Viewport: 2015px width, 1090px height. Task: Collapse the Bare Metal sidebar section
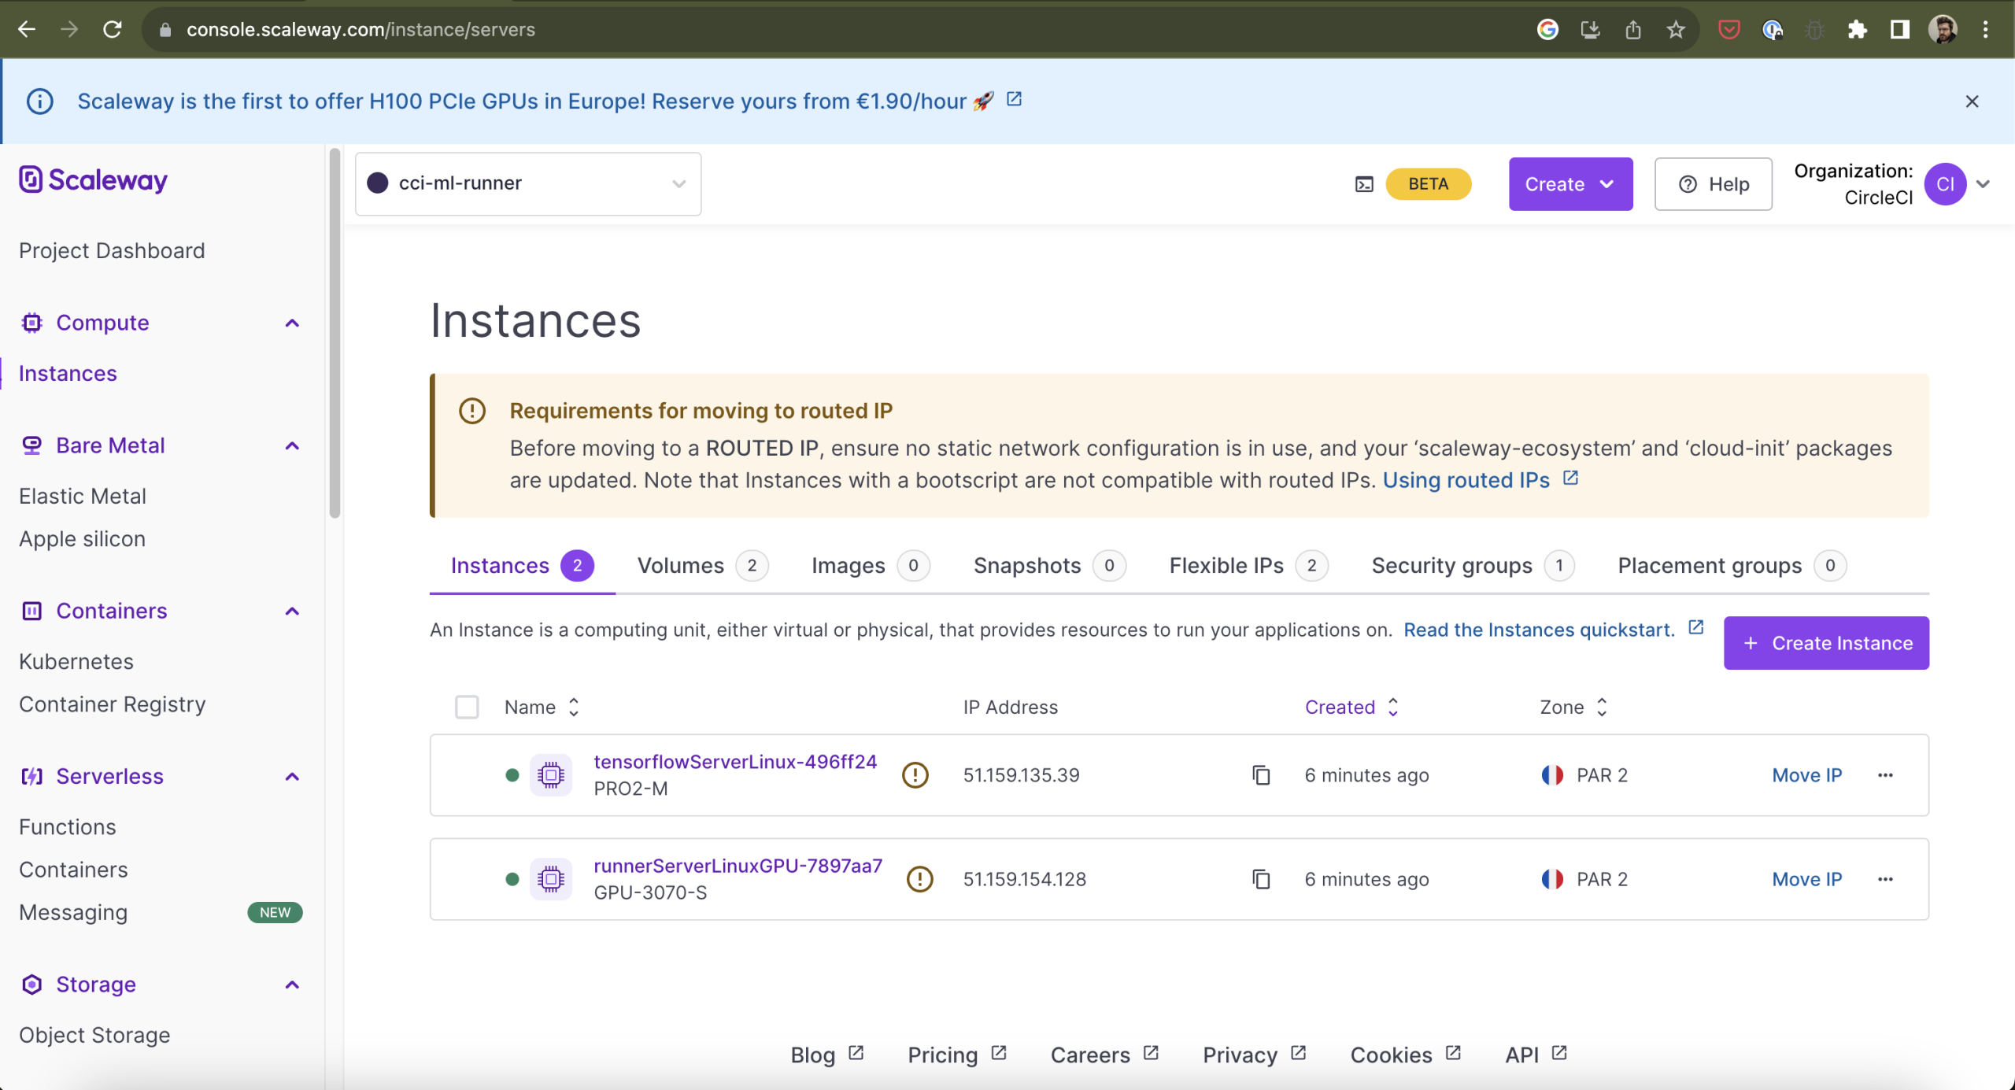(x=292, y=445)
